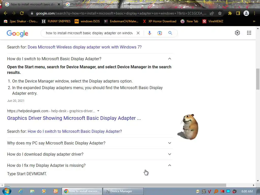View site info via the padlock icon
This screenshot has height=195, width=260.
coord(32,13)
